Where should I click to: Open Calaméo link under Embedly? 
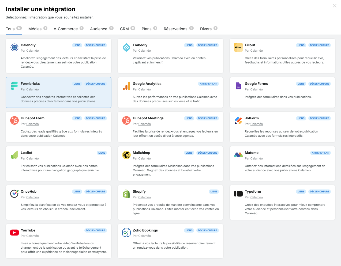point(145,51)
